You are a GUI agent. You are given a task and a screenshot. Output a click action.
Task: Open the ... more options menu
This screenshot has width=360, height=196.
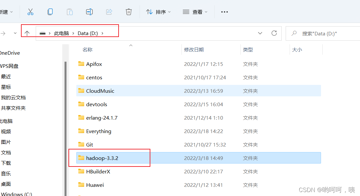(224, 12)
